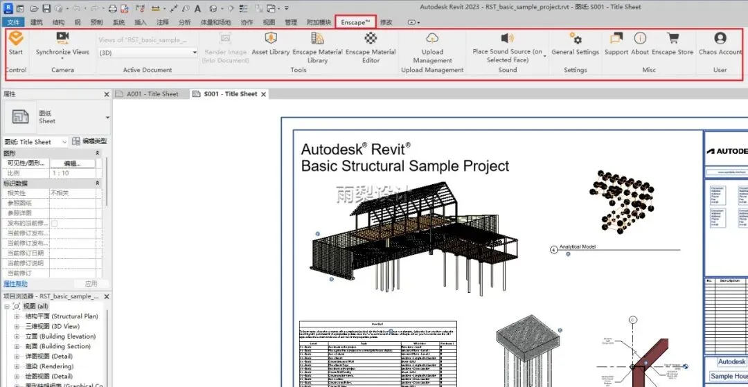Click the default 3D view house icon
The image size is (748, 387).
click(213, 8)
